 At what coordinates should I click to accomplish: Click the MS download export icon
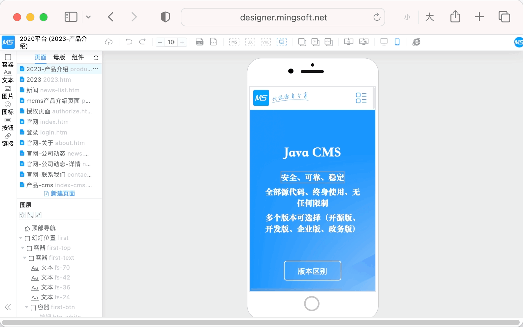pos(349,42)
